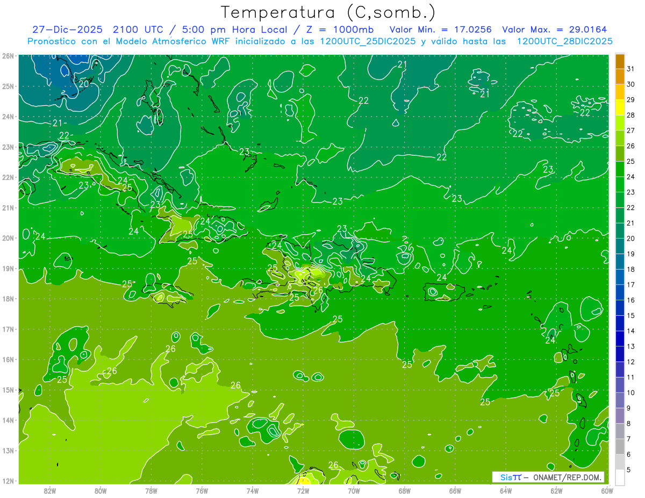
Task: Click the latitude axis label '18N'
Action: [x=8, y=299]
